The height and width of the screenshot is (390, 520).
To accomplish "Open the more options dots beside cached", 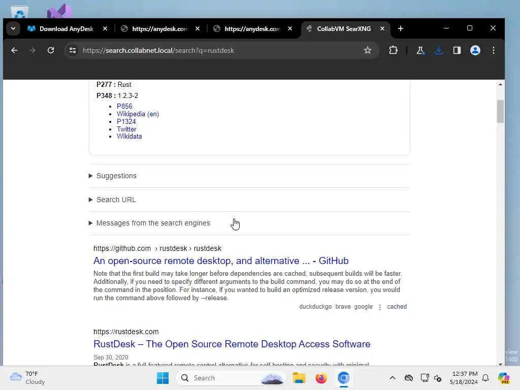I will pos(380,307).
